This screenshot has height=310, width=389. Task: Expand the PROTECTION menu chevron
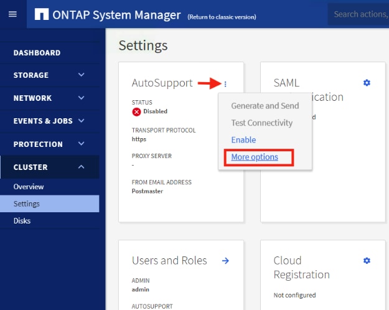click(81, 144)
